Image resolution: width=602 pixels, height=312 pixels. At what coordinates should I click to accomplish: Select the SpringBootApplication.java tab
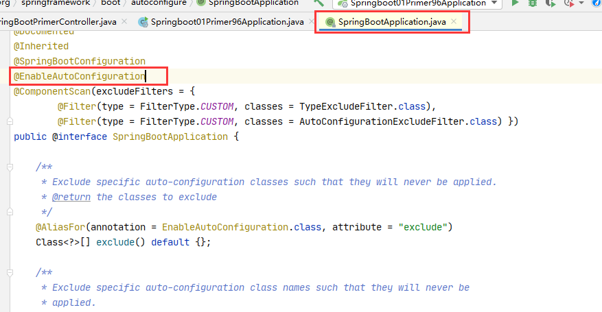pos(391,22)
